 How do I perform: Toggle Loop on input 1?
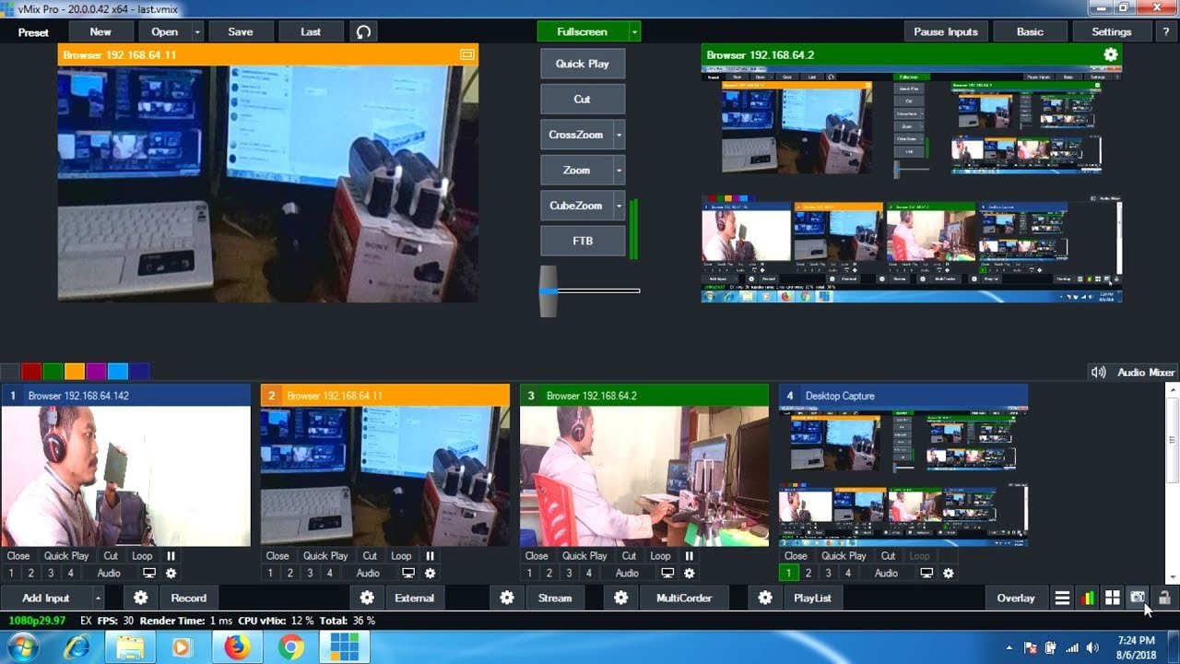(142, 556)
